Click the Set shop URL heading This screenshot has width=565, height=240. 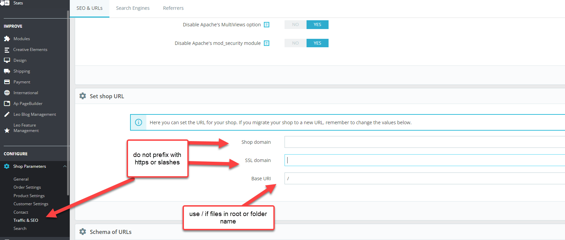tap(107, 96)
